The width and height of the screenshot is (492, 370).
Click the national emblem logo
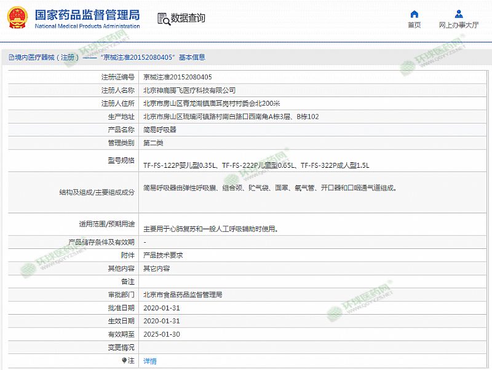coord(17,18)
